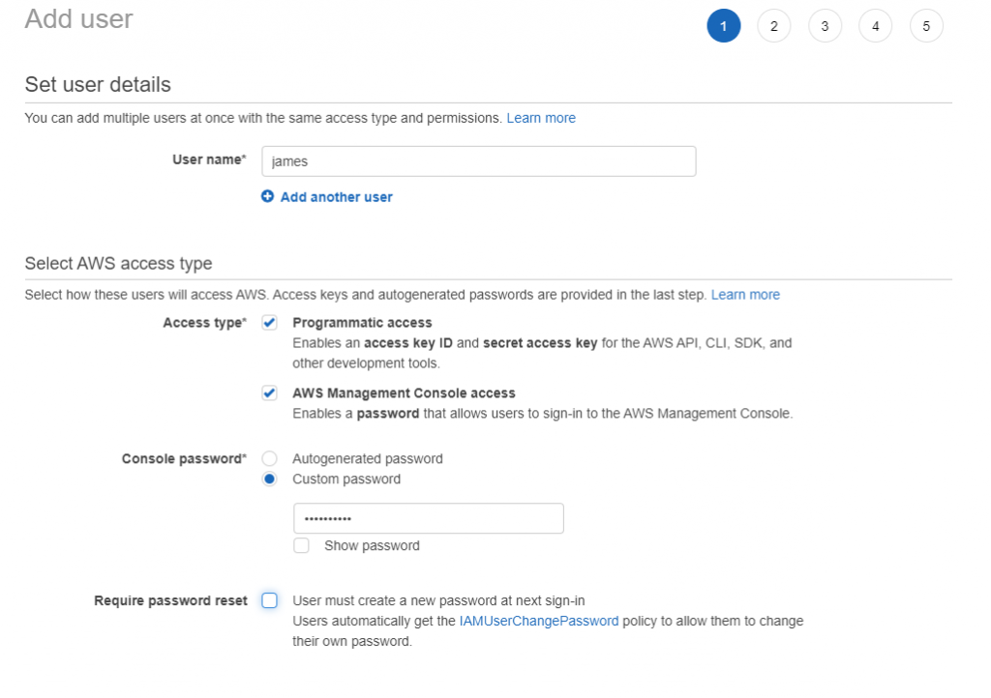
Task: Click the Console password* field label
Action: tap(184, 459)
